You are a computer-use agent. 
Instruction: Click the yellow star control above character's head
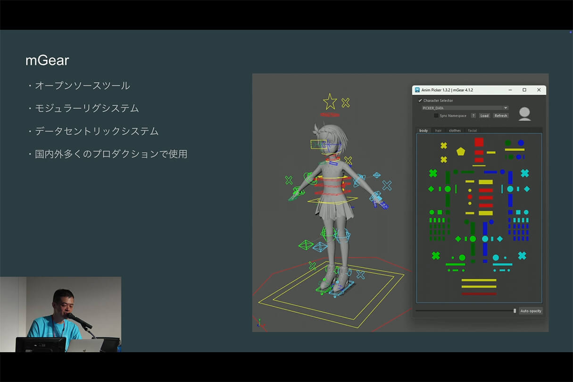click(330, 101)
